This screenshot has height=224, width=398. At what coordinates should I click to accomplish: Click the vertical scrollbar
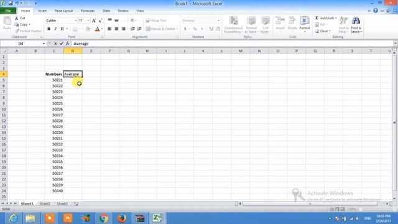pyautogui.click(x=394, y=123)
